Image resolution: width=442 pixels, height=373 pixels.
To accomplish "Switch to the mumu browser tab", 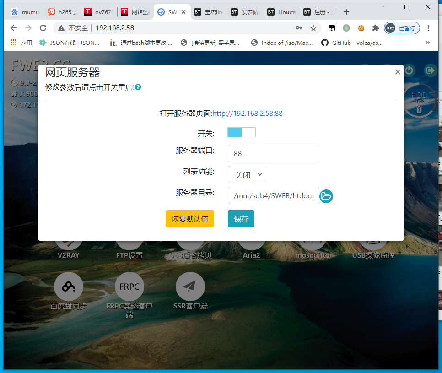I will (x=25, y=12).
